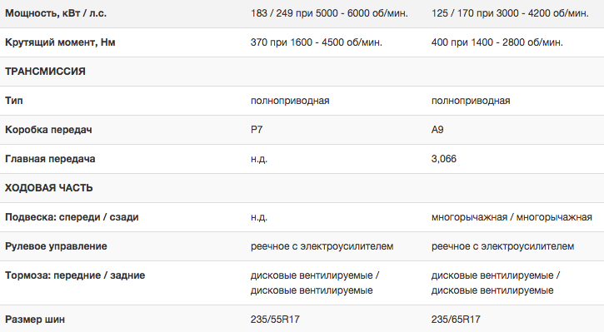Click the Тип row label
The height and width of the screenshot is (332, 604).
point(14,101)
